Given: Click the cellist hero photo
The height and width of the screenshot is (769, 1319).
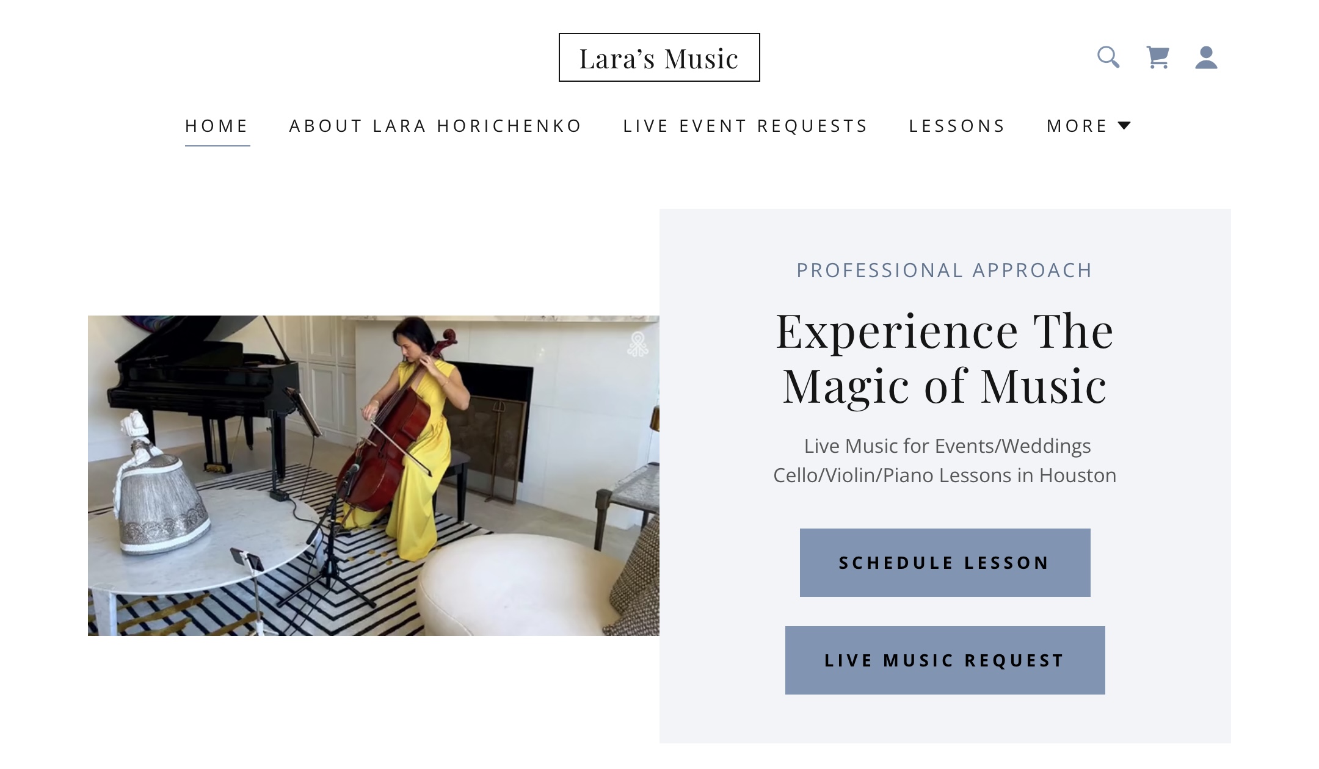Looking at the screenshot, I should point(374,475).
